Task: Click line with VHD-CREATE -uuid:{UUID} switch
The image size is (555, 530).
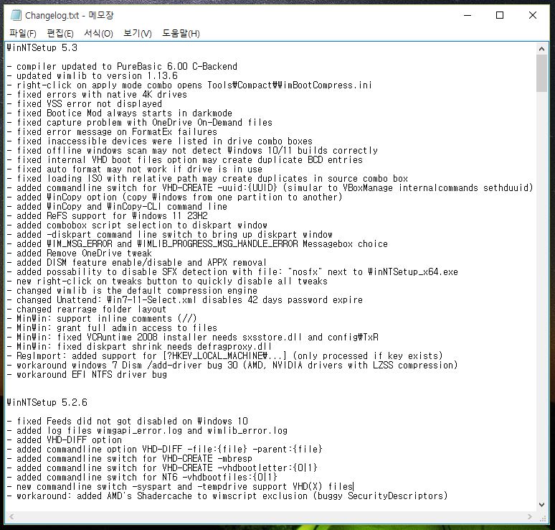Action: (270, 187)
